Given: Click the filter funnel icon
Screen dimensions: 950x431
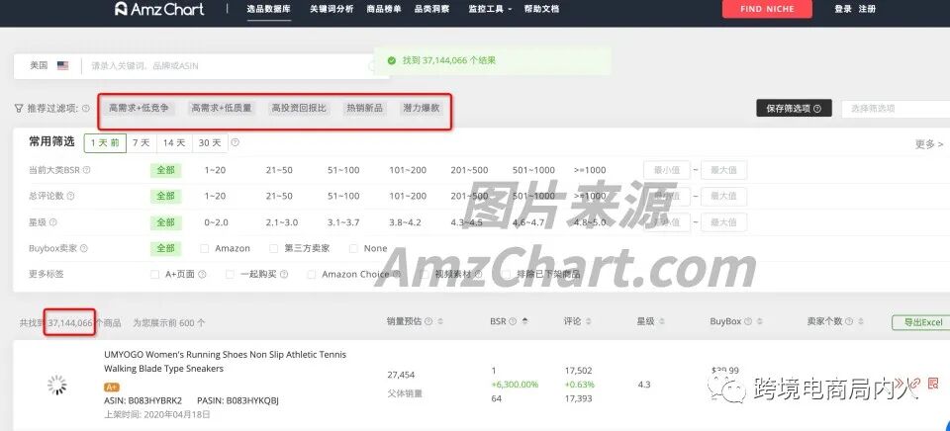Looking at the screenshot, I should [19, 109].
